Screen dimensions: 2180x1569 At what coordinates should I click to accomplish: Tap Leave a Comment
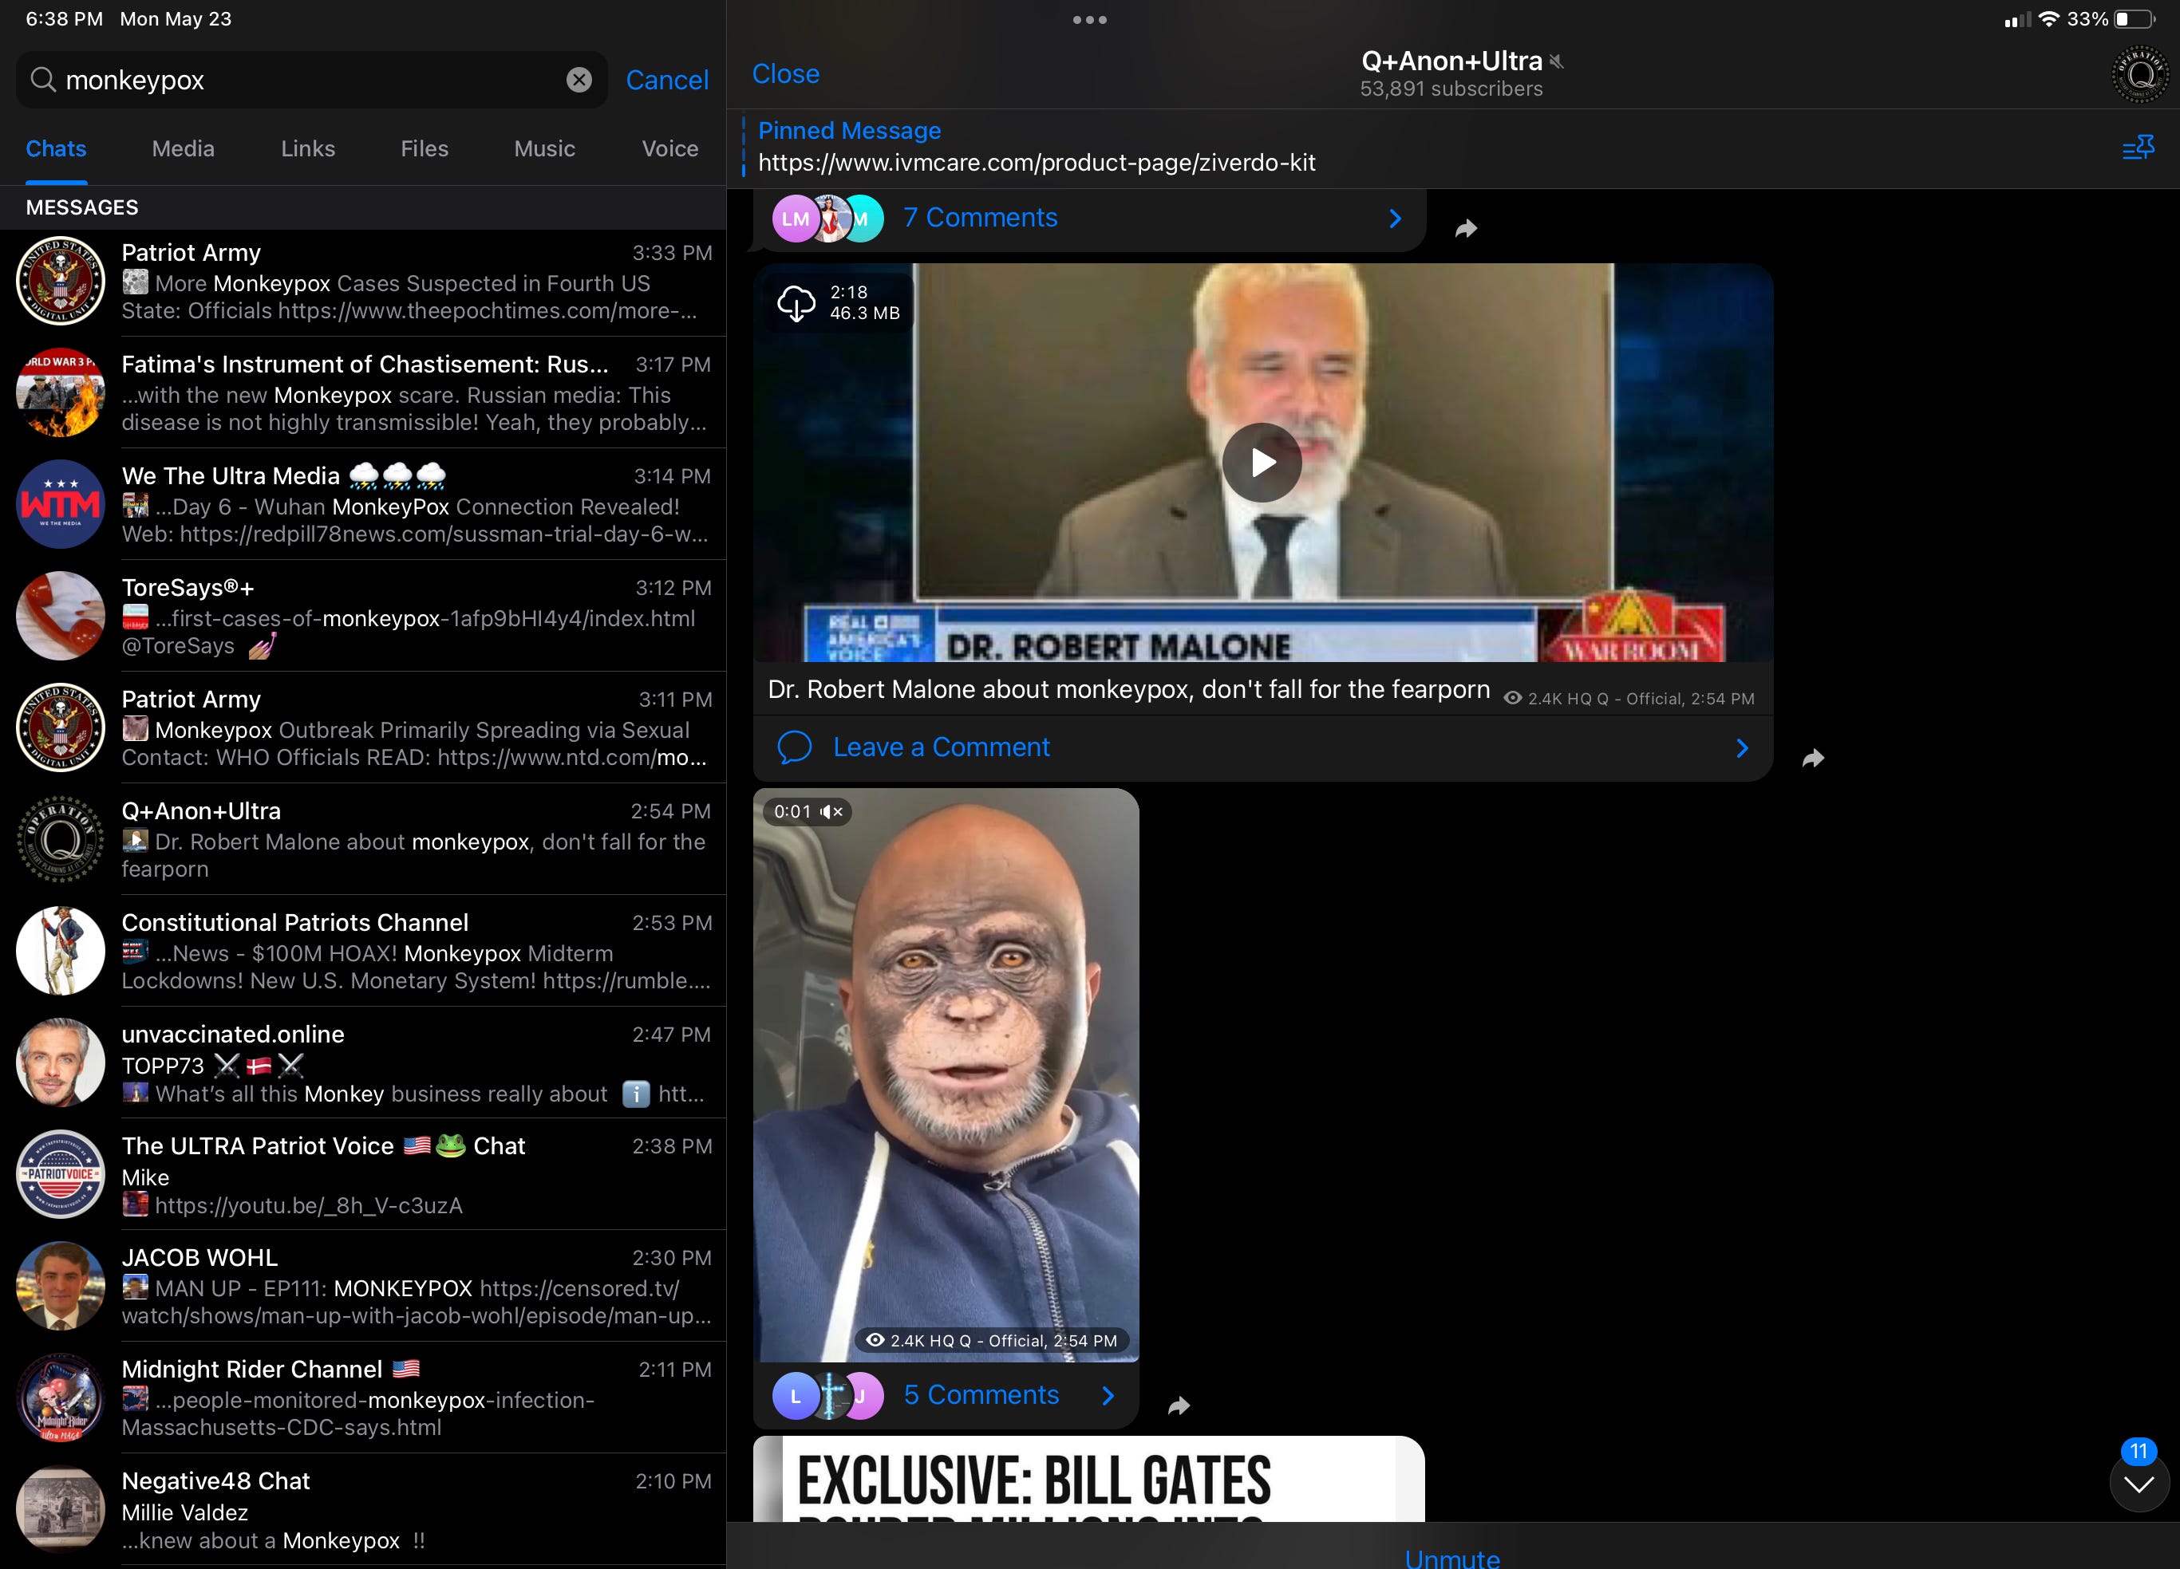pyautogui.click(x=941, y=747)
